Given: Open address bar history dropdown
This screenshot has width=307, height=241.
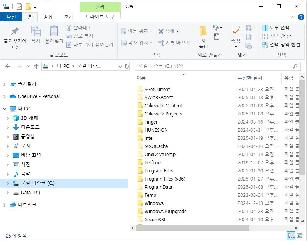Looking at the screenshot, I should [120, 67].
